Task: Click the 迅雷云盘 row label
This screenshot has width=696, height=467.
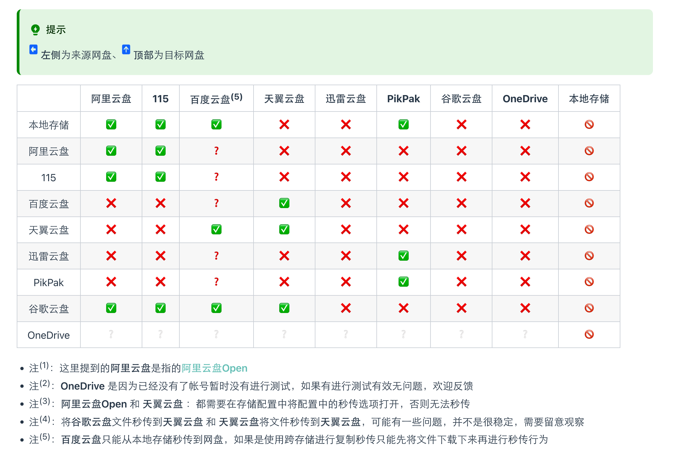Action: (49, 256)
